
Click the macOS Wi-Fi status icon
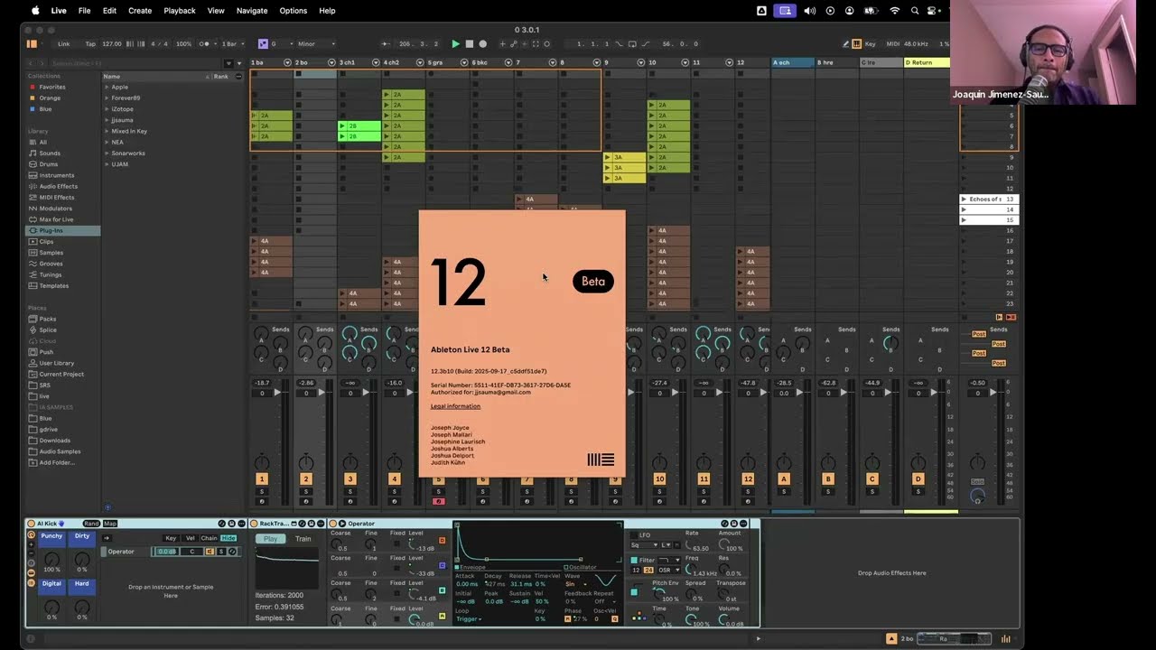[x=895, y=11]
